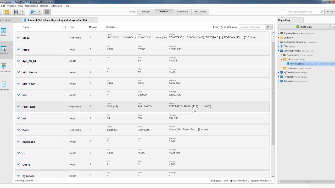The image size is (335, 188).
Task: Open the Statistics view from the sidebar
Action: [4, 50]
